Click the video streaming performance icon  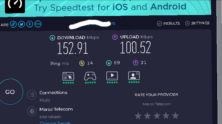[x=112, y=76]
